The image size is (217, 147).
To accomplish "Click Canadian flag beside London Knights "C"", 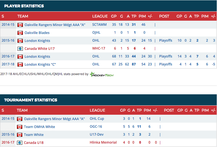I will 20,65.
